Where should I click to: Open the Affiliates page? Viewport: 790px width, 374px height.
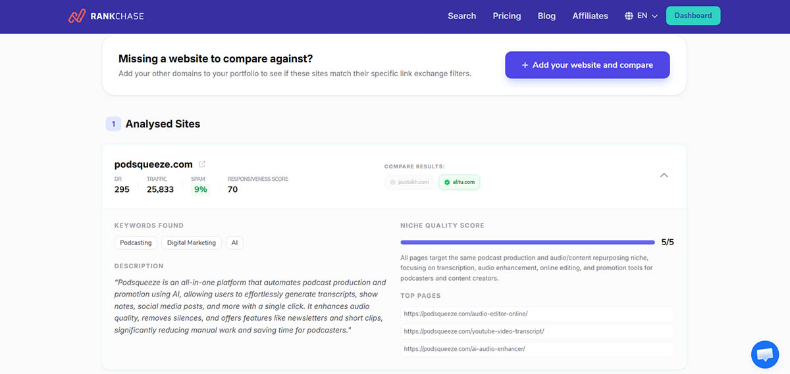590,16
